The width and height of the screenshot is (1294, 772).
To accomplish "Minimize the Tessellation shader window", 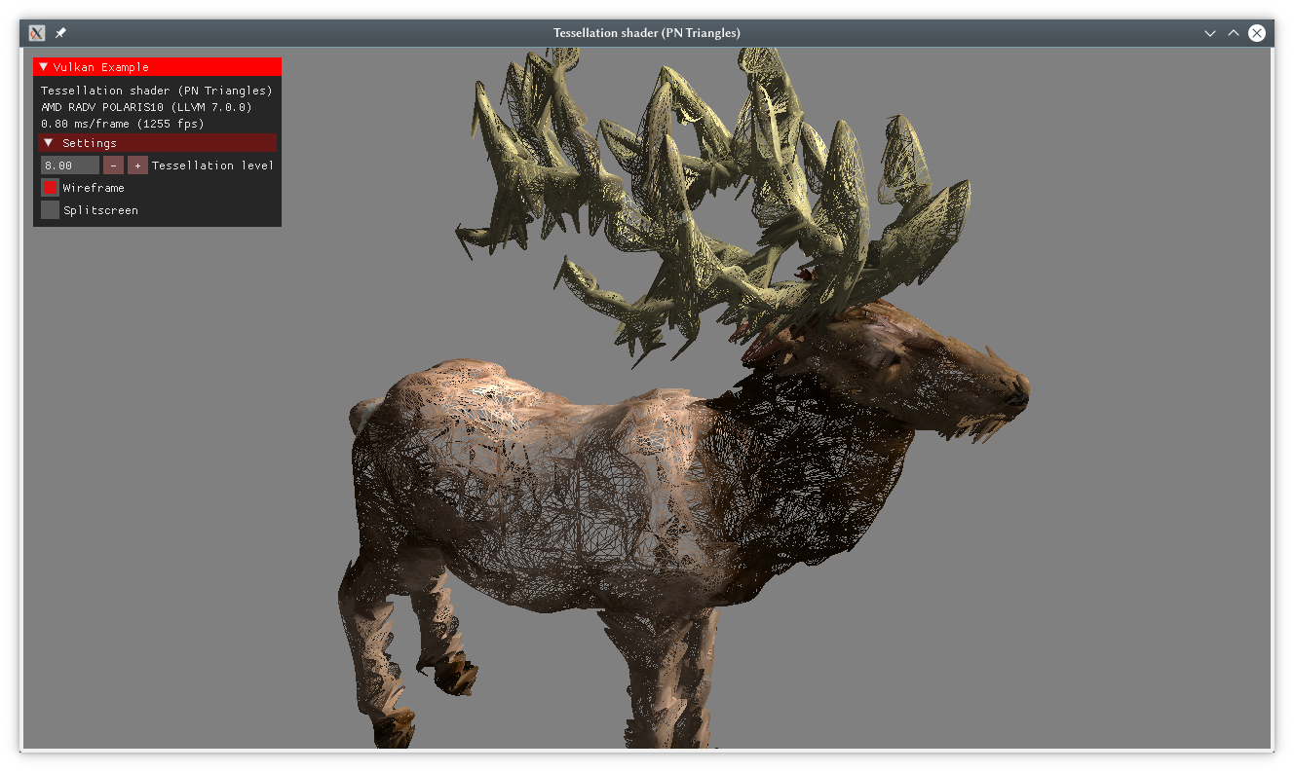I will (x=1210, y=33).
